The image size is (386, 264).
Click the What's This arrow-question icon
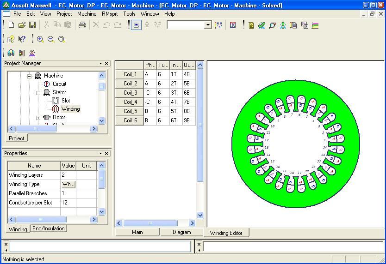tap(22, 39)
